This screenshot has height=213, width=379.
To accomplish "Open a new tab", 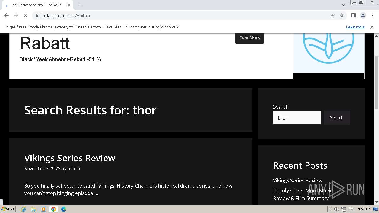I will 80,5.
